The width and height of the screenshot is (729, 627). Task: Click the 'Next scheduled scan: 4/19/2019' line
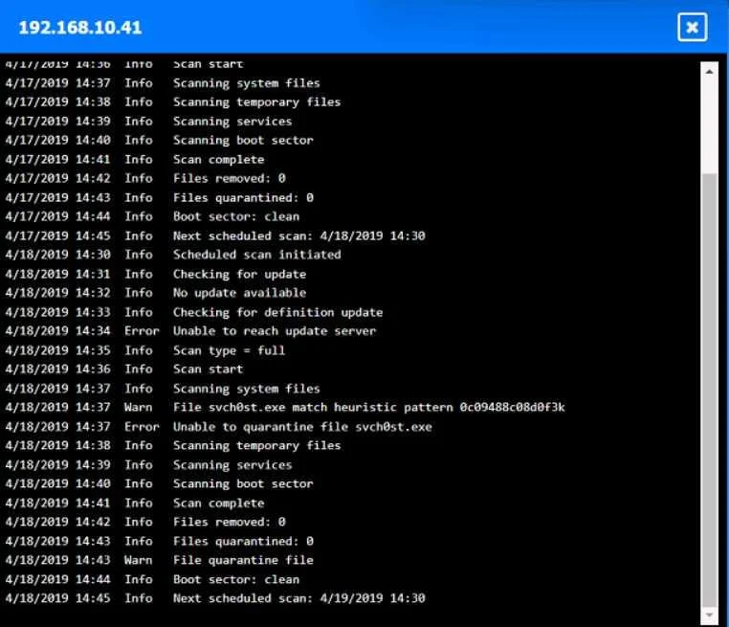click(x=215, y=598)
